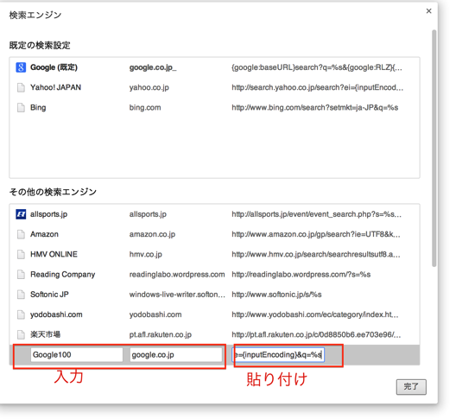Select the yodobashi.com engine name
The height and width of the screenshot is (419, 475).
(56, 314)
